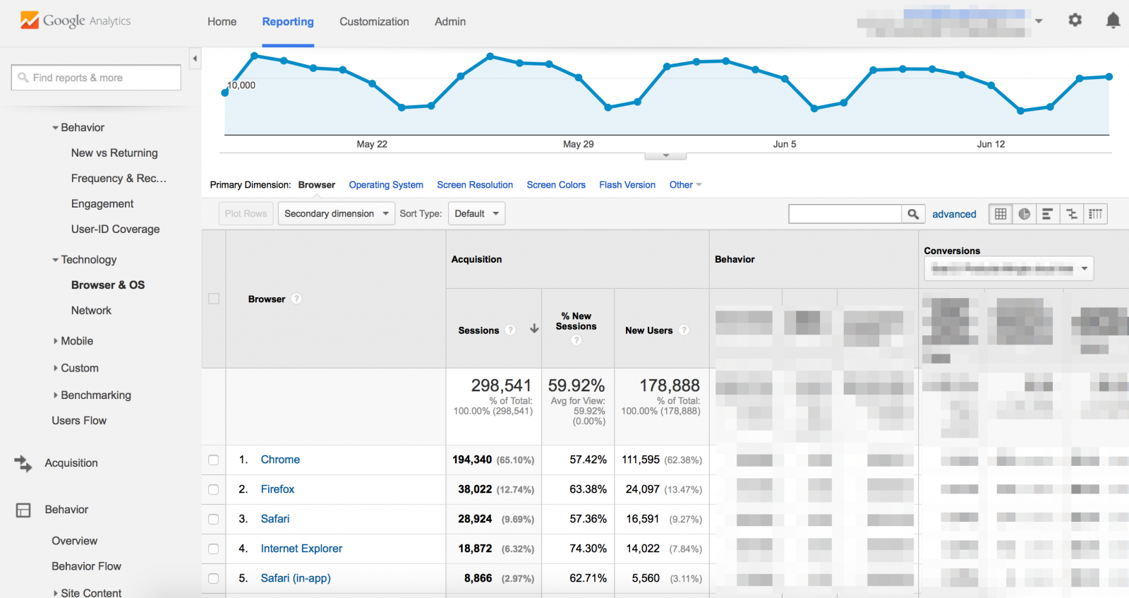
Task: Collapse the sidebar with the arrow handle
Action: coord(195,59)
